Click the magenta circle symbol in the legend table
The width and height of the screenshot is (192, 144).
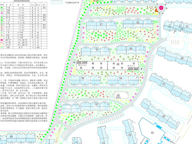pos(2,13)
